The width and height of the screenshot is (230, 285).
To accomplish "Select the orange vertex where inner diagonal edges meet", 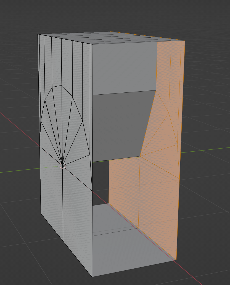I will tap(140, 156).
